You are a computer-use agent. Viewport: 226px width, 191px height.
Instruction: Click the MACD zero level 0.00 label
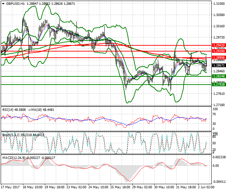pyautogui.click(x=216, y=165)
